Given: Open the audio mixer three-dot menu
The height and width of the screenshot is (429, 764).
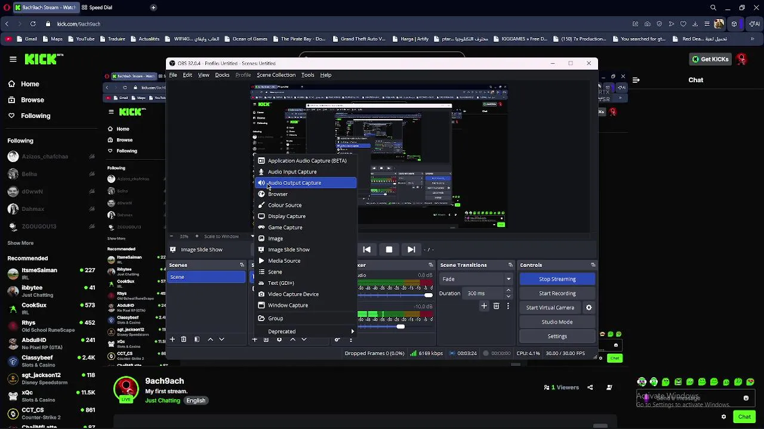Looking at the screenshot, I should 351,340.
